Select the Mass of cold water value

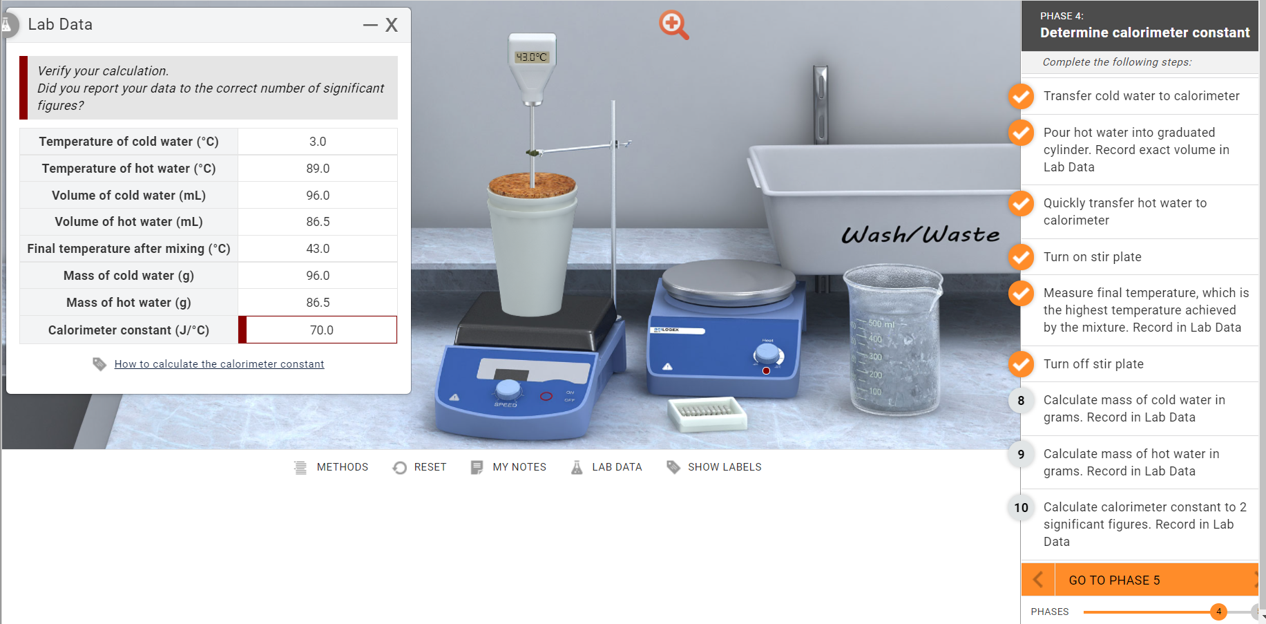318,276
